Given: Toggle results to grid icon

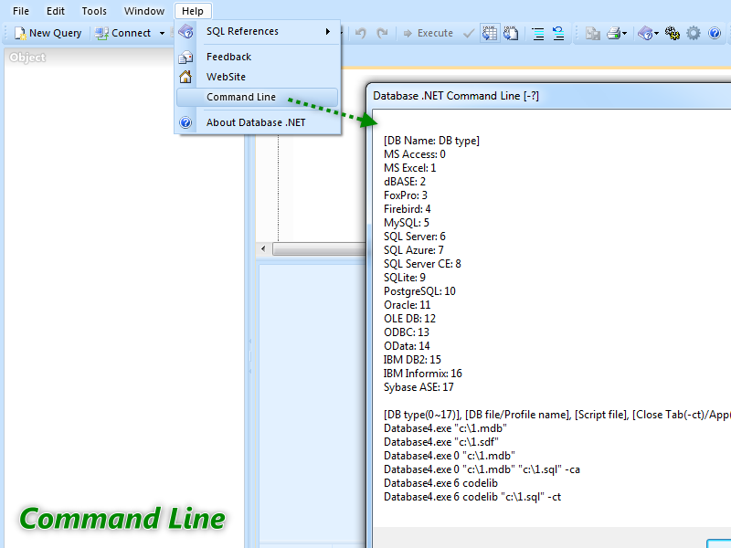Looking at the screenshot, I should [490, 33].
